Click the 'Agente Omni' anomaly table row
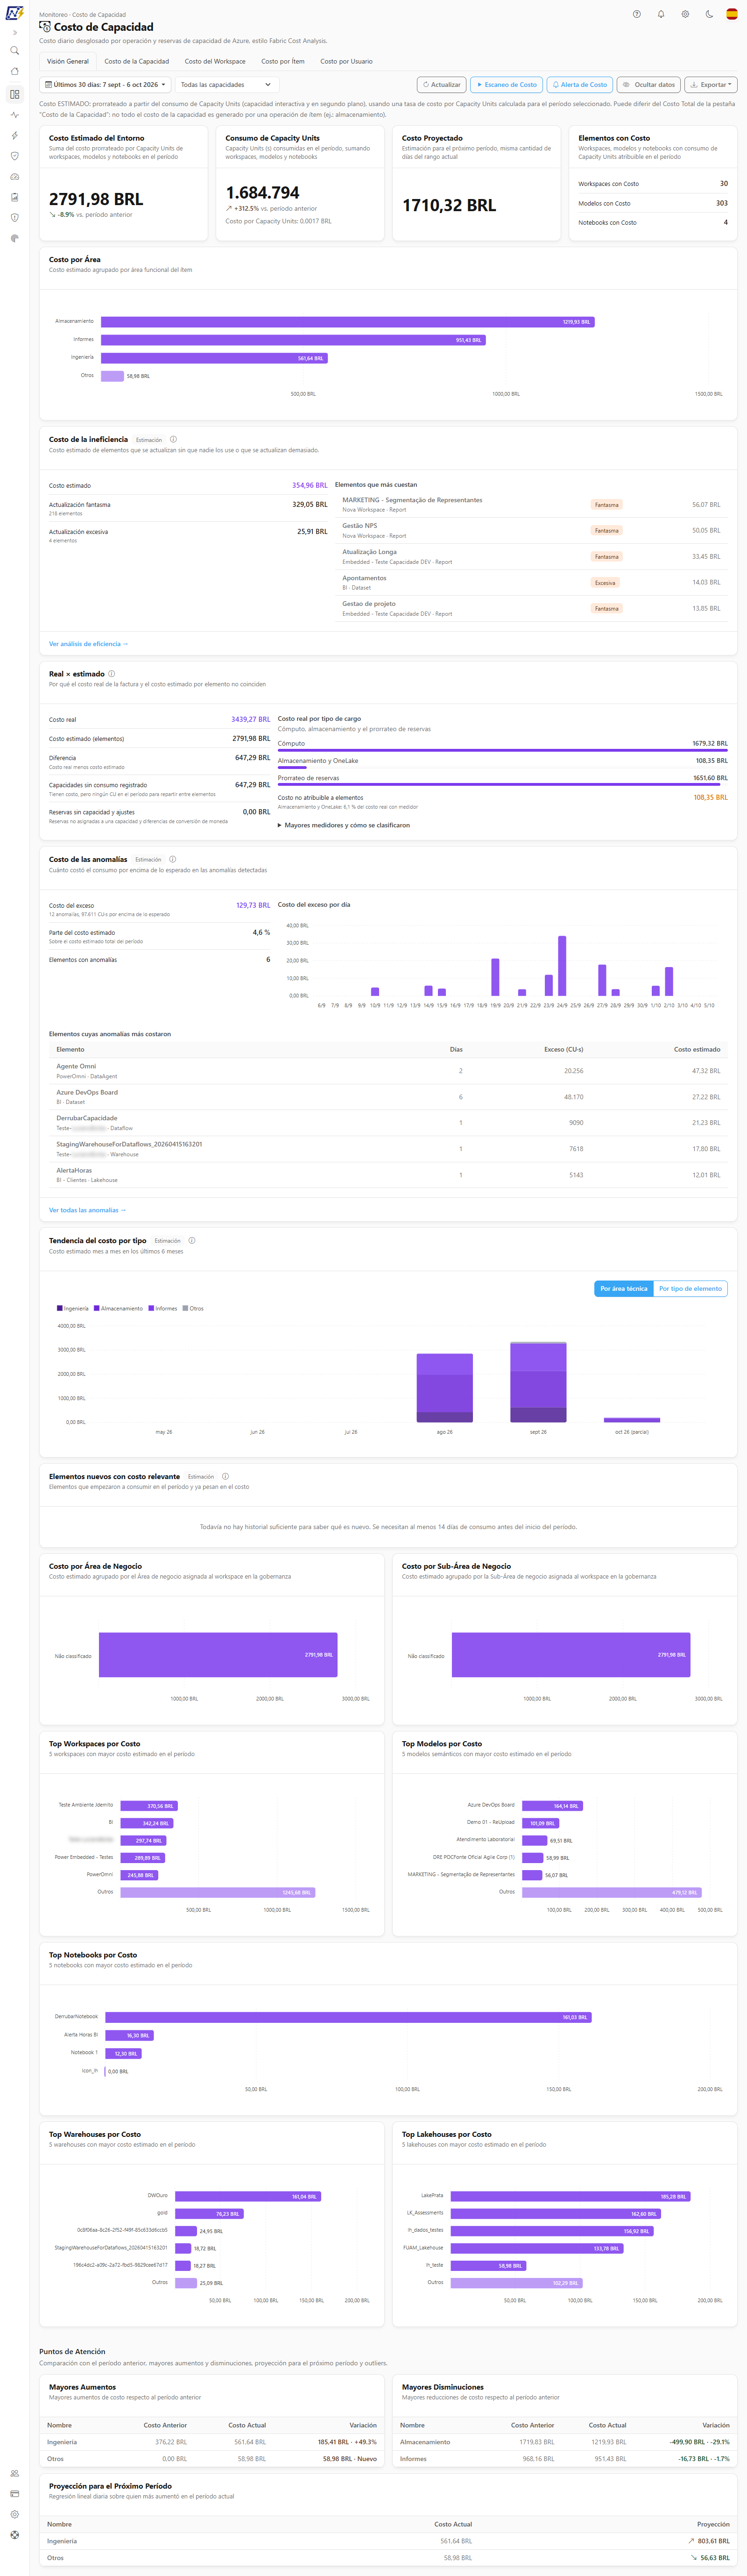This screenshot has width=747, height=2576. coord(388,1071)
